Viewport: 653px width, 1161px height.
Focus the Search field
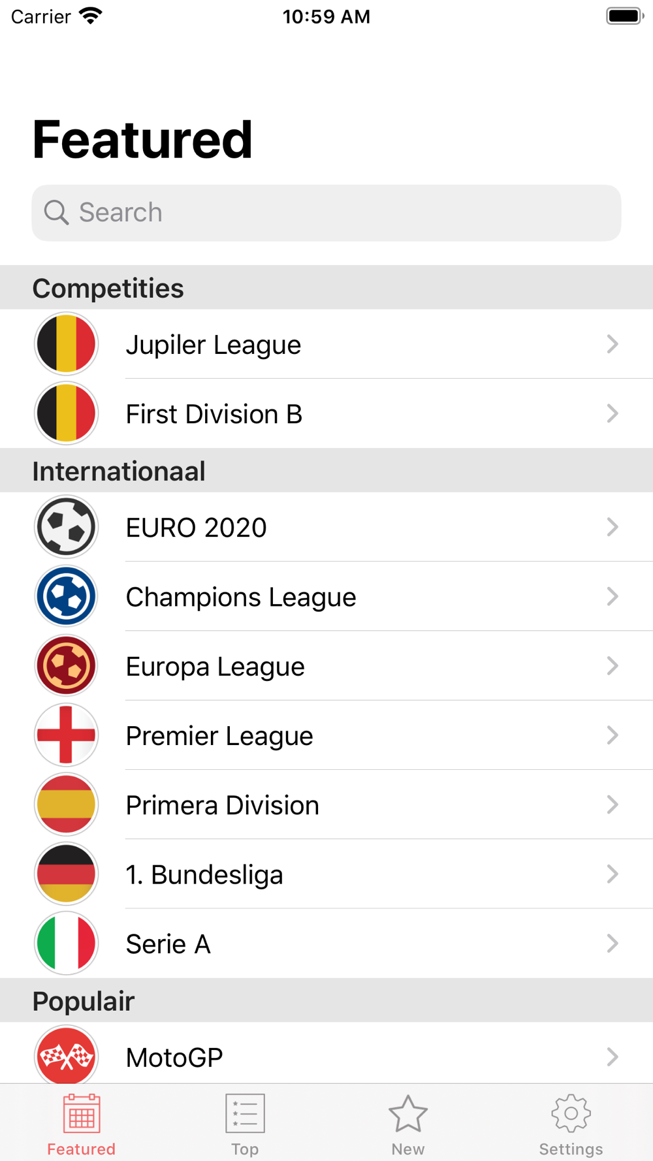pos(326,213)
